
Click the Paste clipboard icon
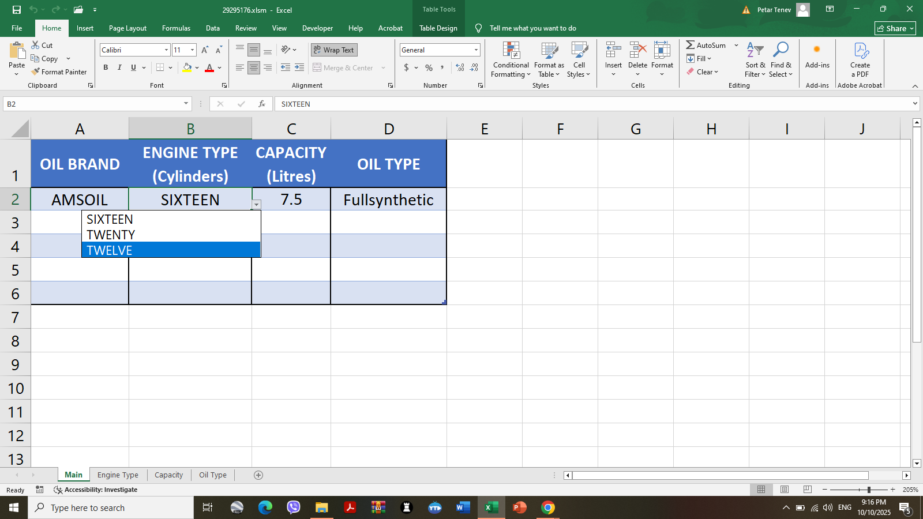point(17,52)
